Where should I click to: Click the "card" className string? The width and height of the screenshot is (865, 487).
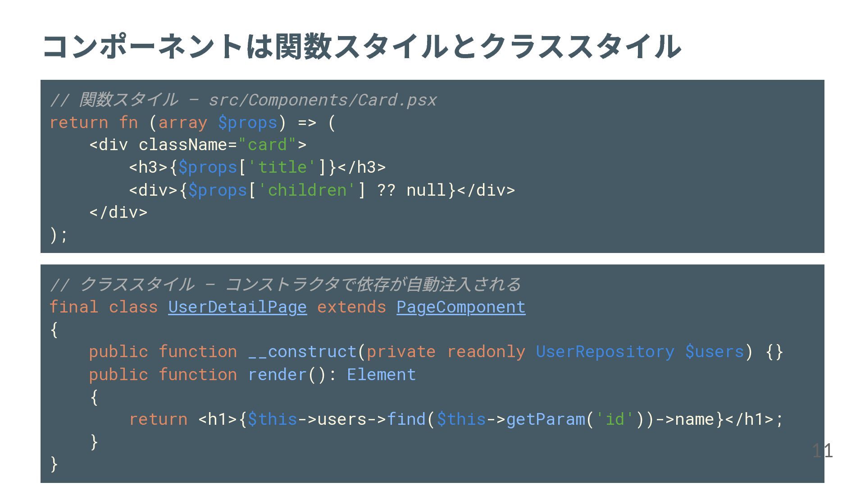(x=267, y=145)
